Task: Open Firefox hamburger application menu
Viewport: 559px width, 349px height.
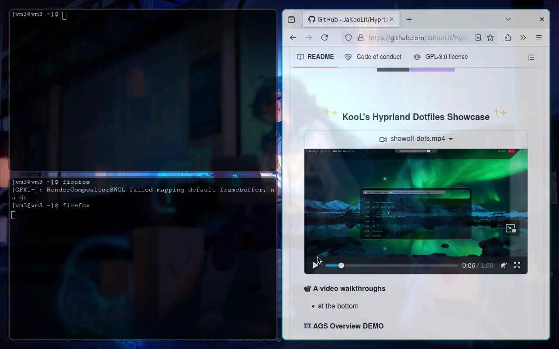Action: point(539,38)
